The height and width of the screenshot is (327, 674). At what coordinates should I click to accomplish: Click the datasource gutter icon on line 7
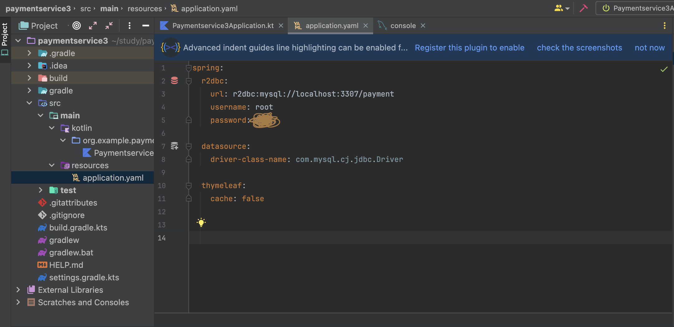(x=174, y=146)
